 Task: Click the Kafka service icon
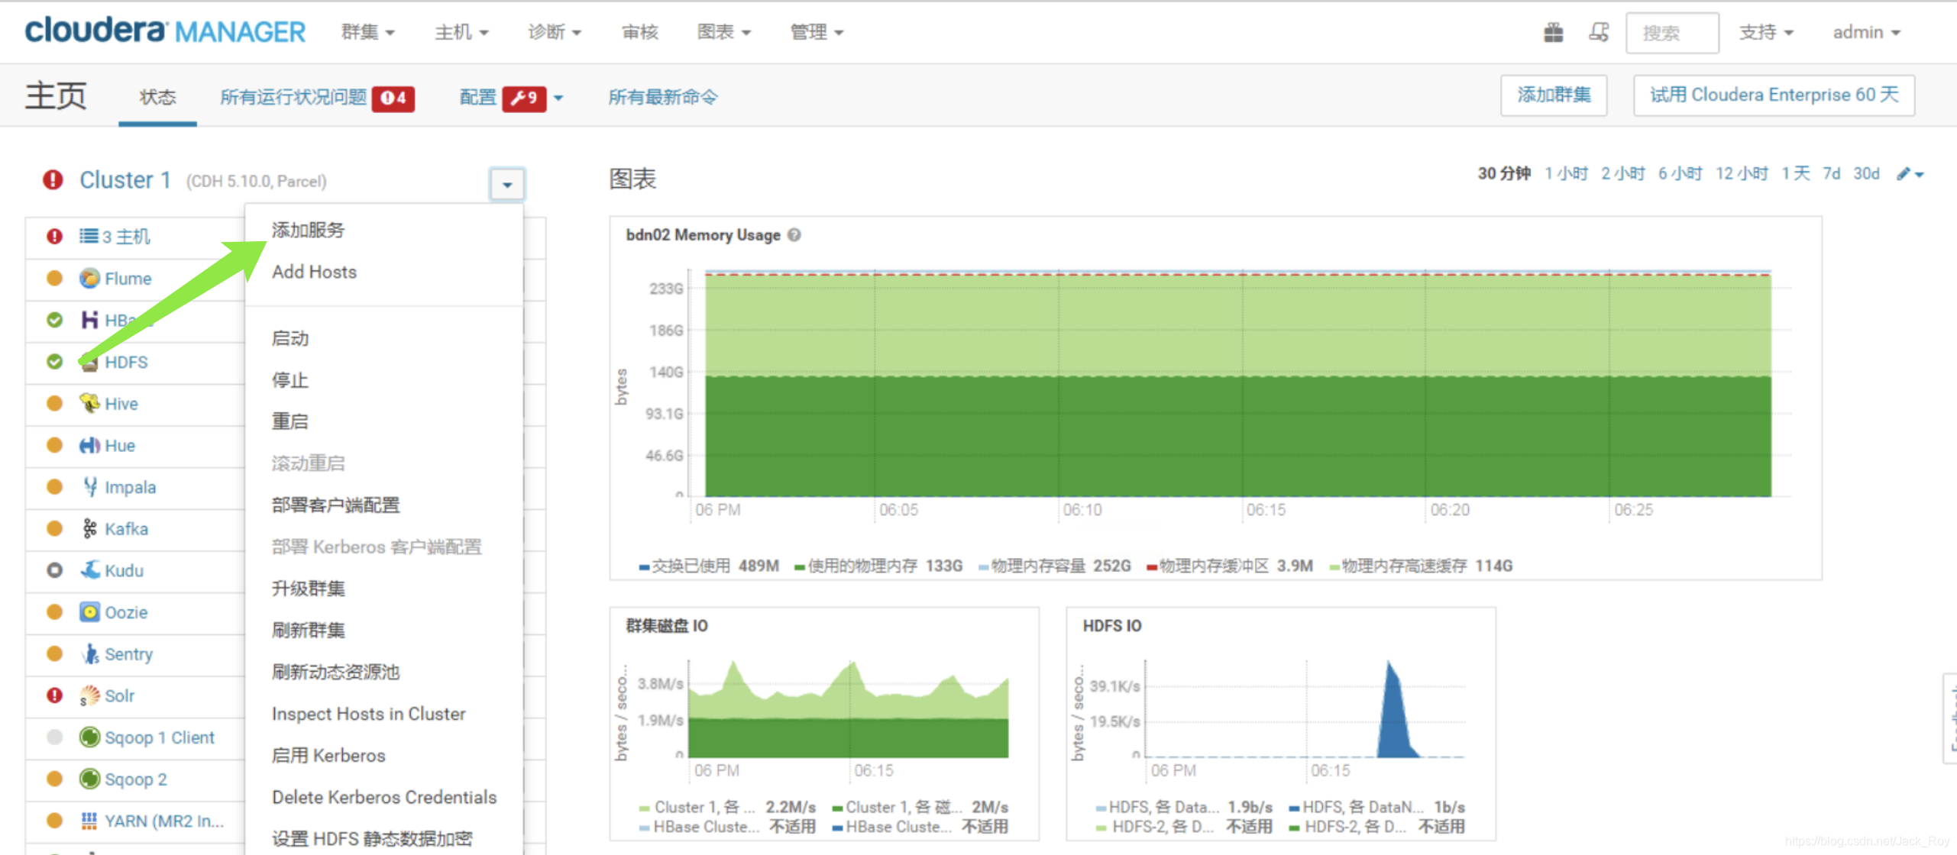[x=89, y=528]
